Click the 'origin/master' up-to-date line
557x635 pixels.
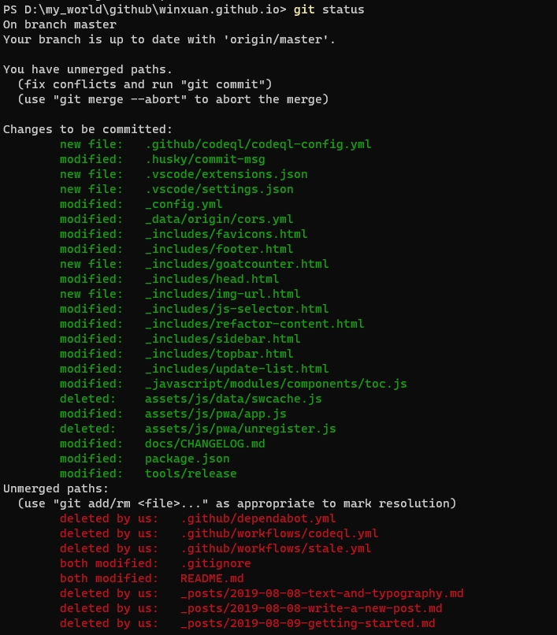169,39
